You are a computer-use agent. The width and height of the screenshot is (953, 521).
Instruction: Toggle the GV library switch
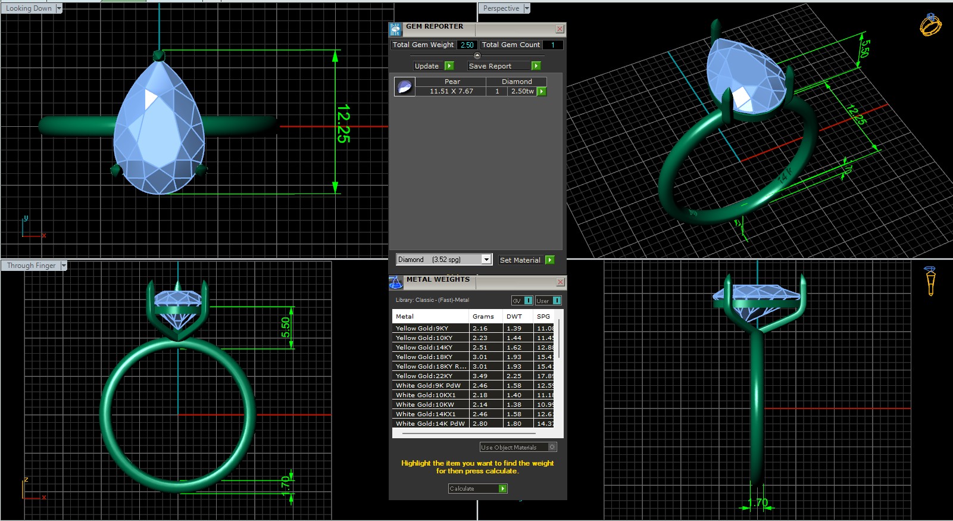pos(528,301)
